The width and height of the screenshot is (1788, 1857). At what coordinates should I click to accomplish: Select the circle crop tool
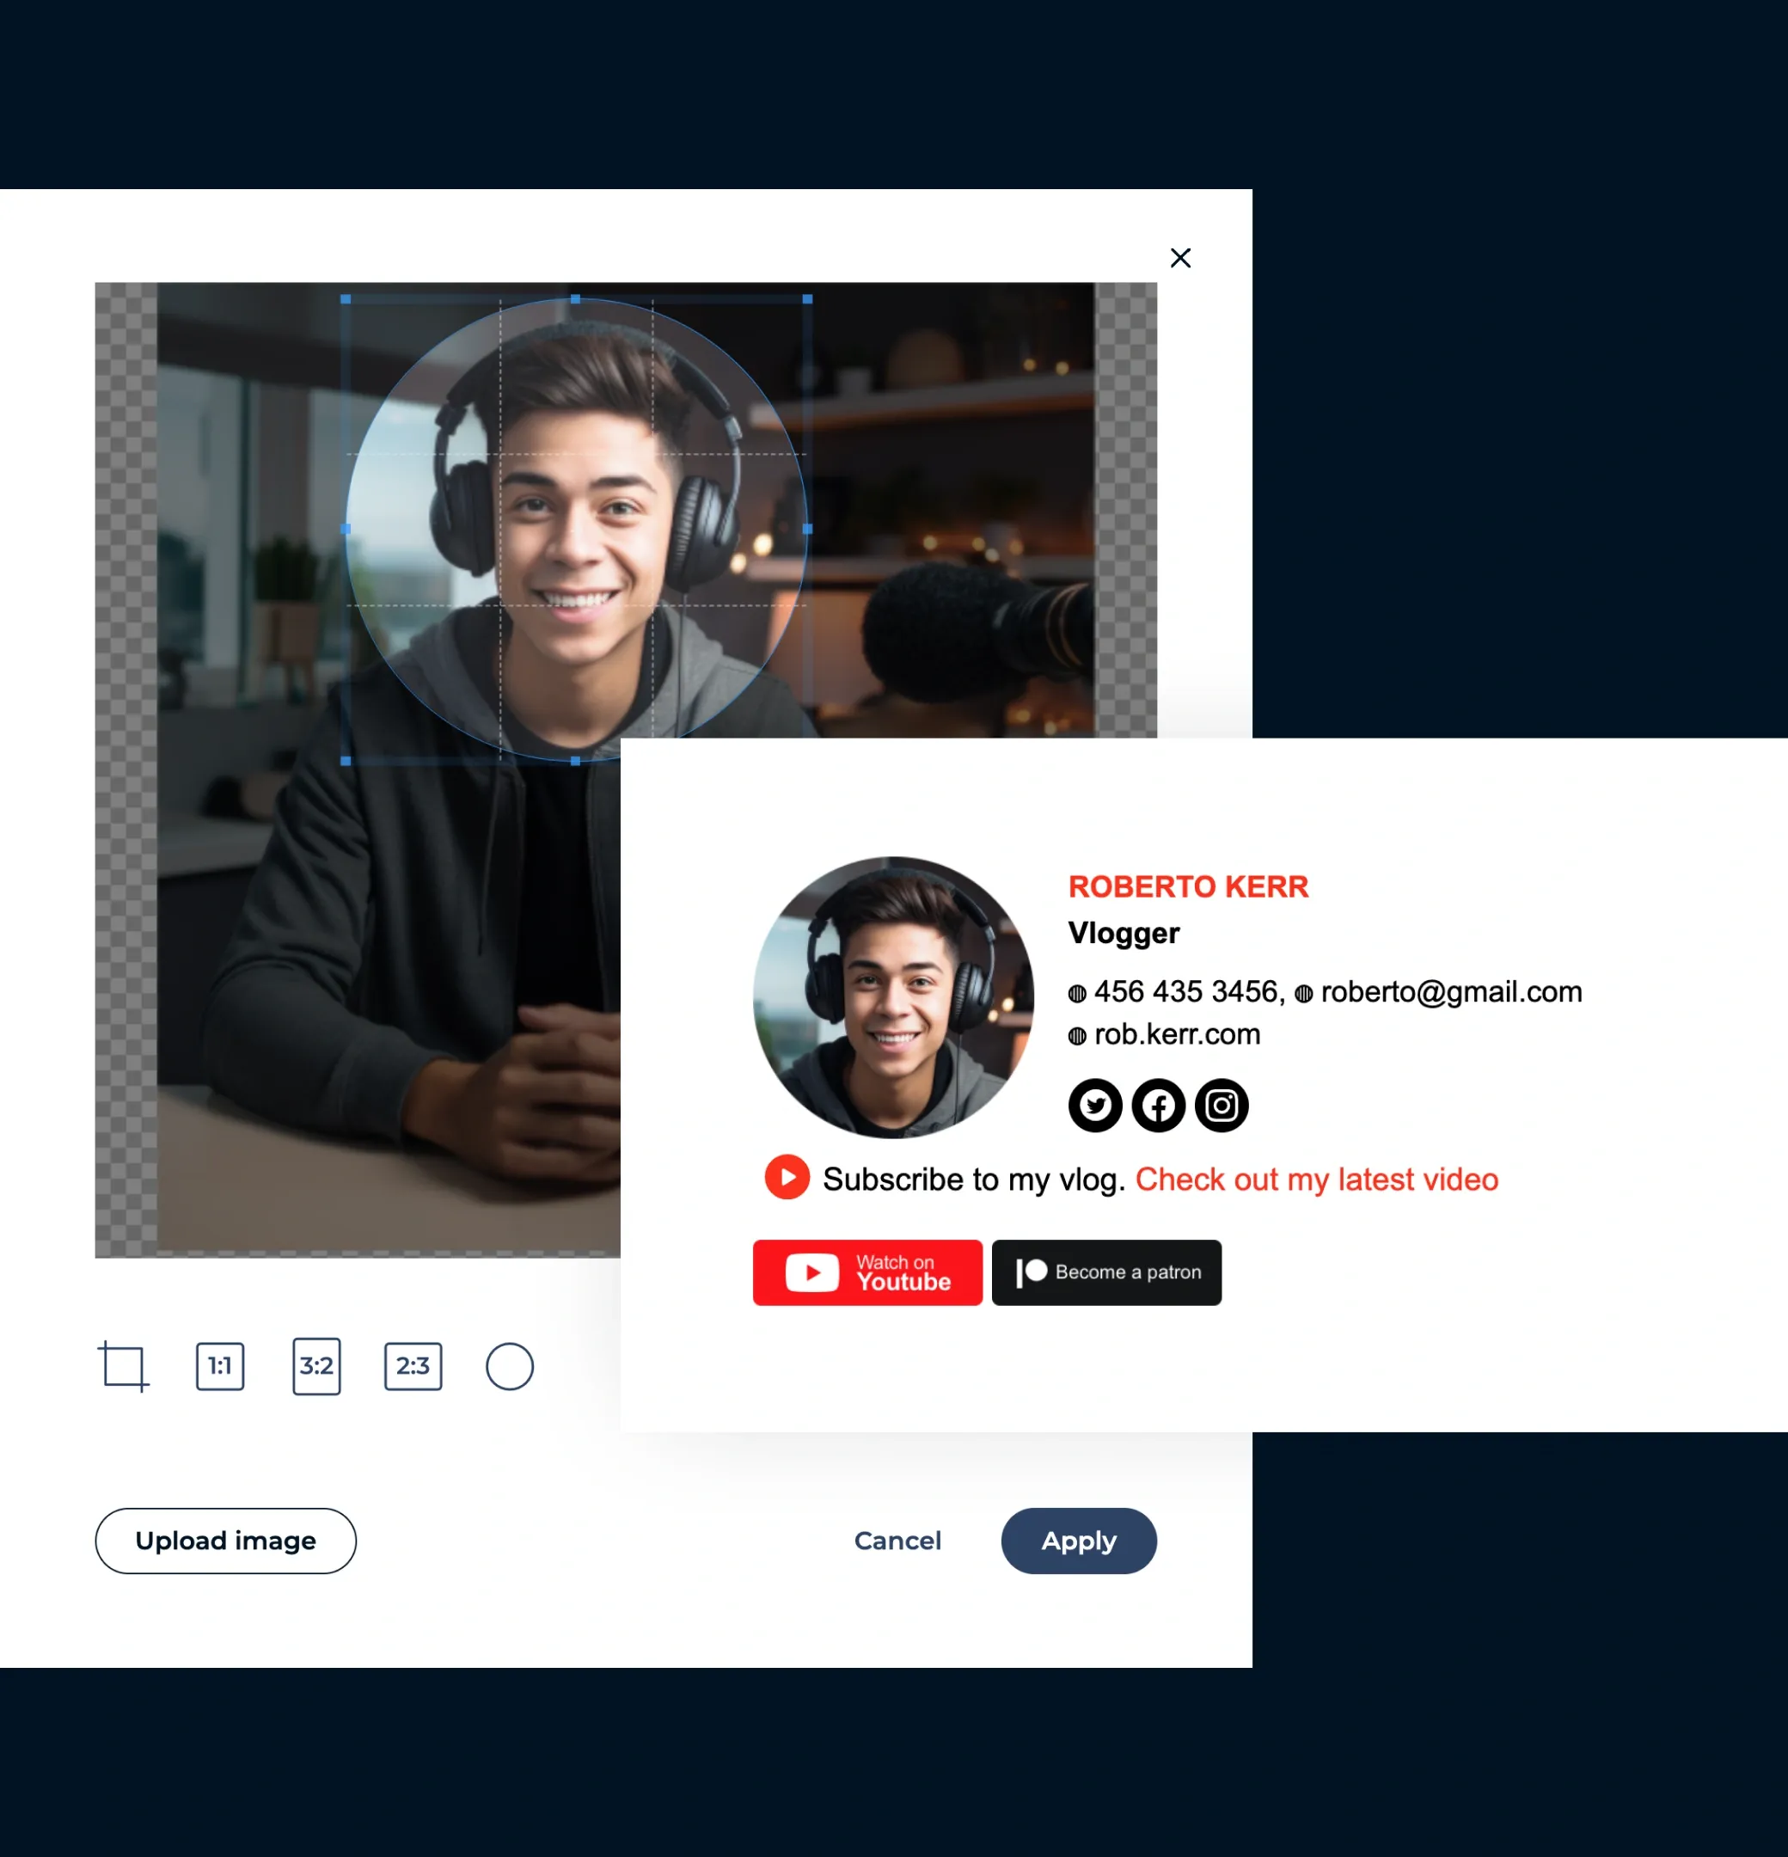point(511,1366)
